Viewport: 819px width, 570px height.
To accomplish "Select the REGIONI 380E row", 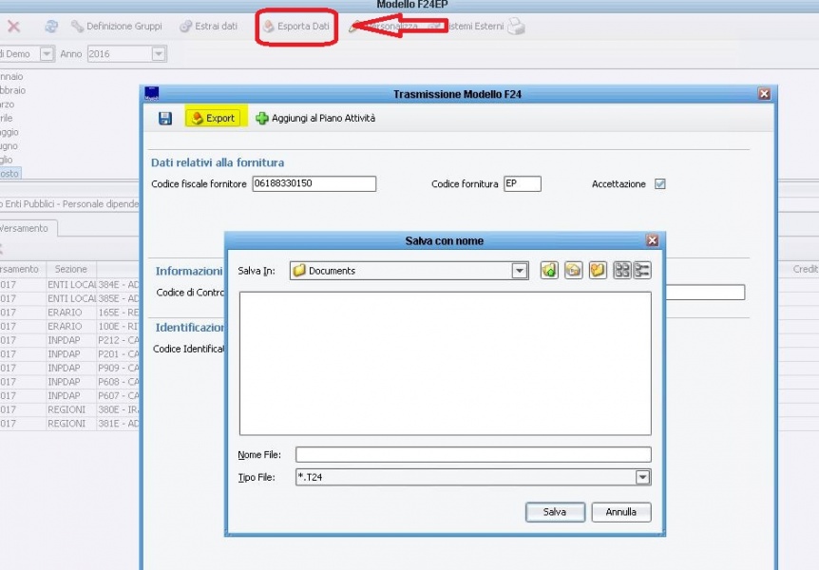I will point(70,409).
